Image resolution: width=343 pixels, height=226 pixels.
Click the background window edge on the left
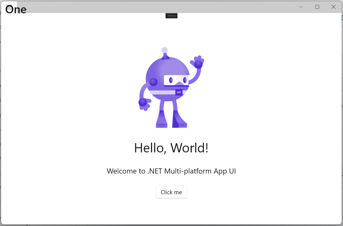pos(1,109)
